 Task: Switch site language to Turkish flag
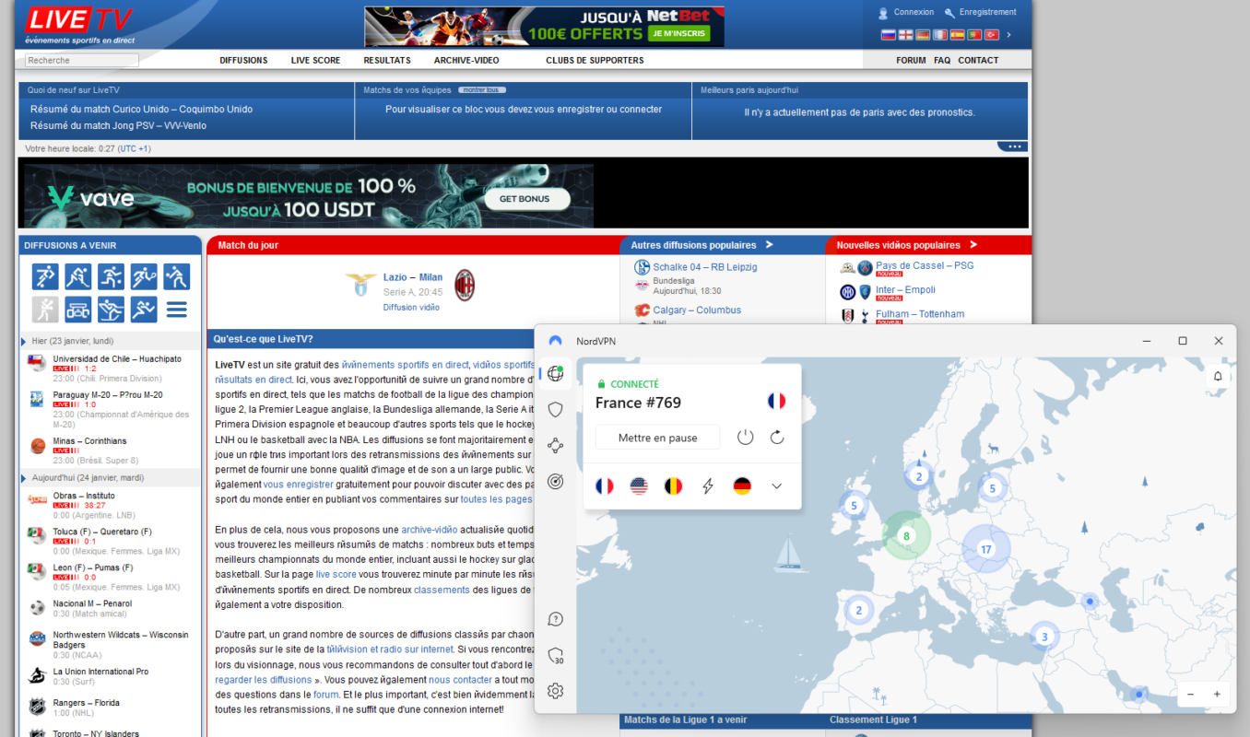pos(992,35)
